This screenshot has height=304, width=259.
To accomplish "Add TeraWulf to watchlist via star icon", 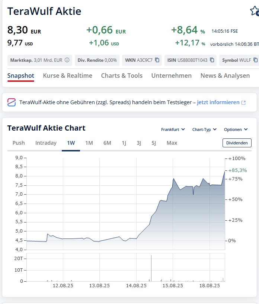I will point(255,11).
